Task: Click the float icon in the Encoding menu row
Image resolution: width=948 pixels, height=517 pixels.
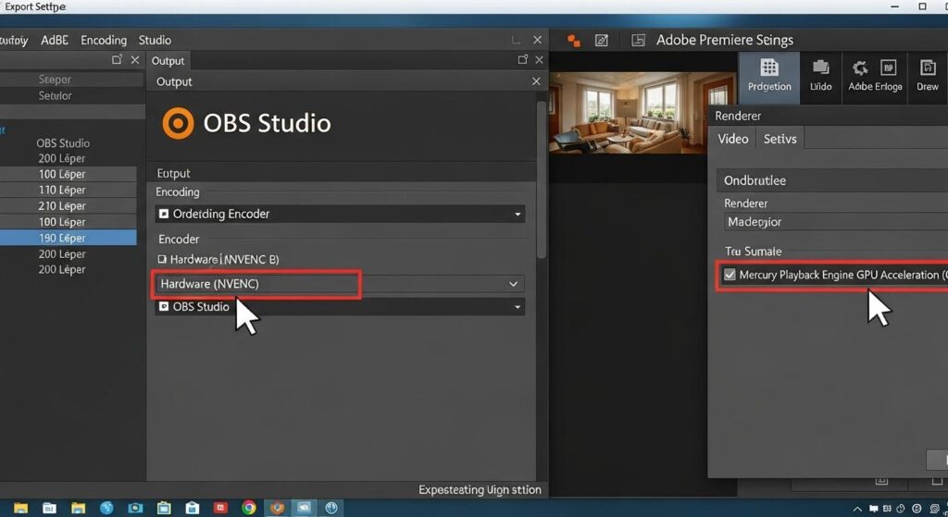Action: (x=516, y=41)
